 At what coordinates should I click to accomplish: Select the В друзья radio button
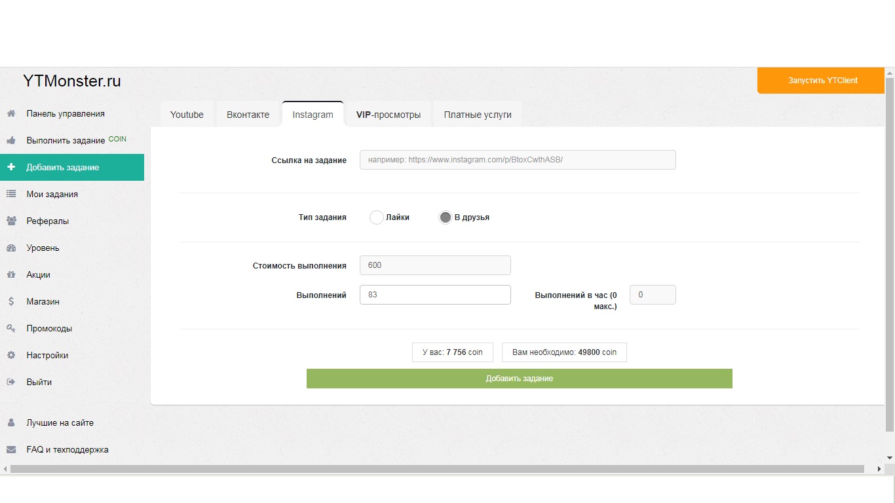point(446,217)
